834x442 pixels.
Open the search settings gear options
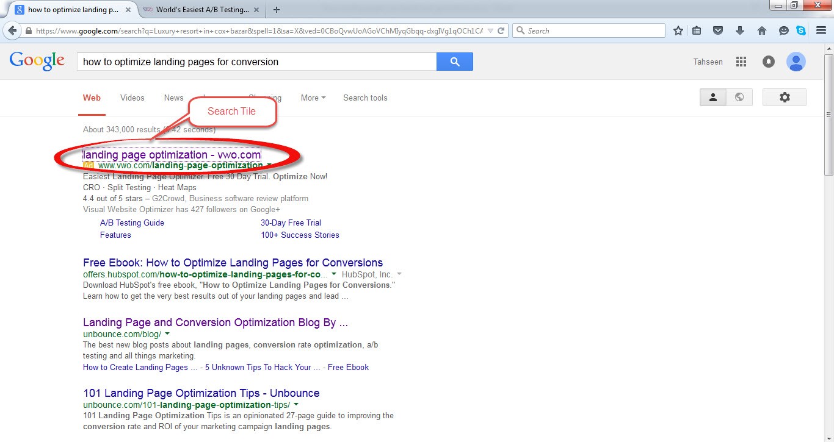click(785, 98)
